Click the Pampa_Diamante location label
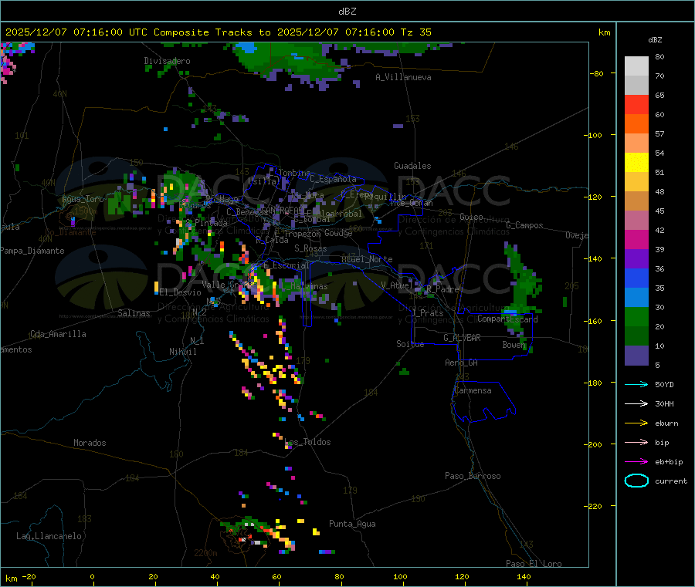 (x=32, y=251)
